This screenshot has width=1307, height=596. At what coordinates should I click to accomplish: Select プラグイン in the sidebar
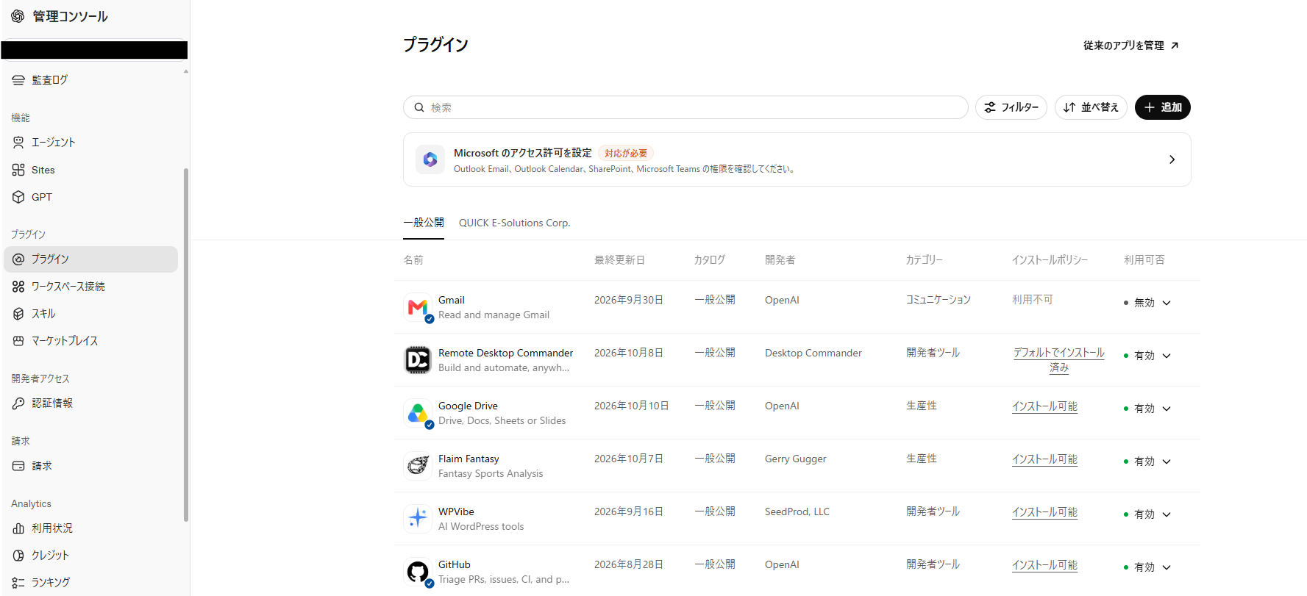(91, 259)
